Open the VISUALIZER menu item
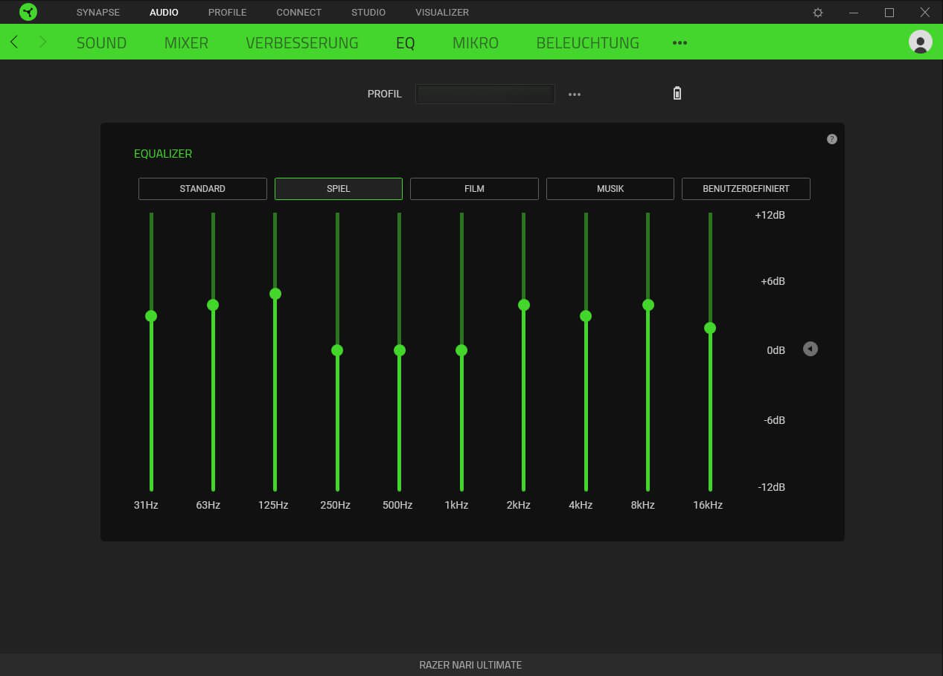 [442, 13]
